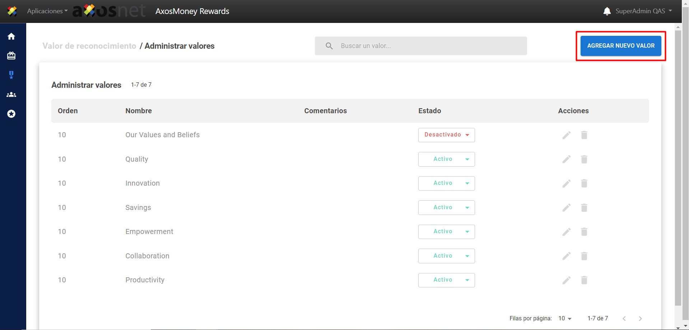
Task: Open the users group sidebar icon
Action: coord(11,95)
